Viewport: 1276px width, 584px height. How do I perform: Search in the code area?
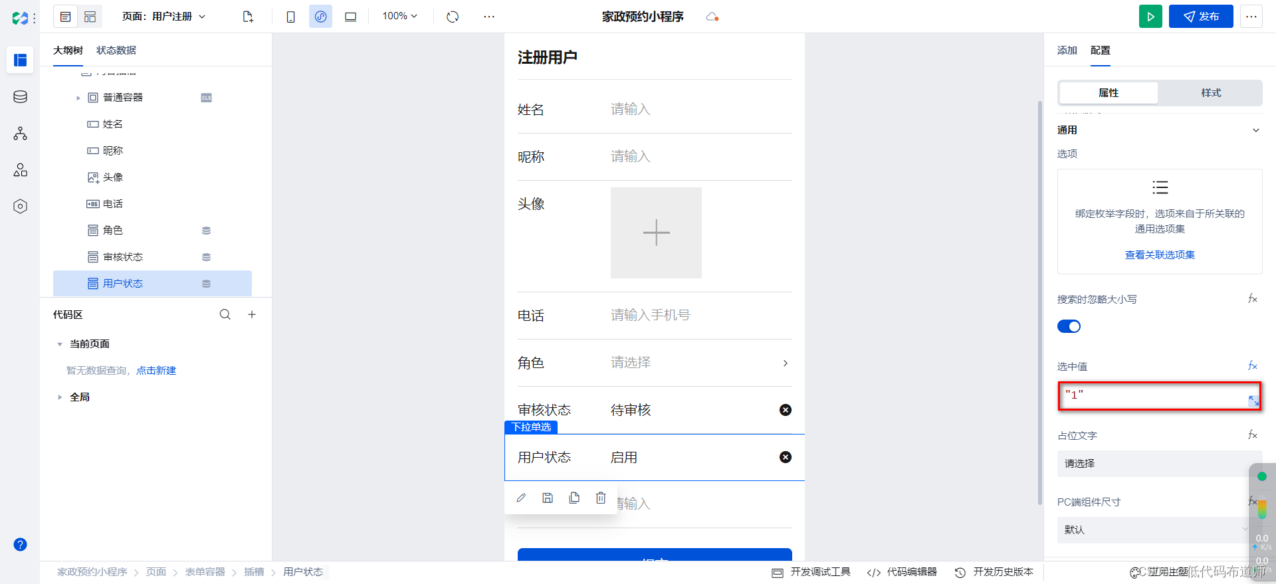coord(225,314)
